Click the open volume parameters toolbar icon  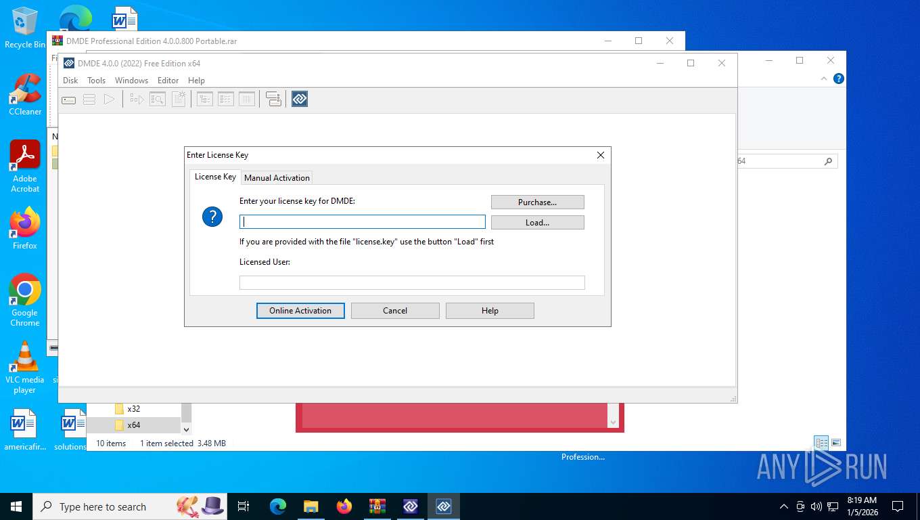[x=137, y=100]
